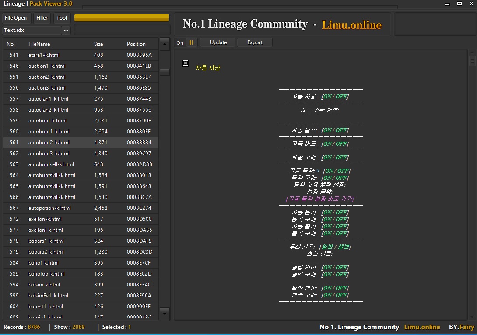Click ON/OFF link beside 자동 사냥
Screen dimensions: 477x335
pos(335,97)
